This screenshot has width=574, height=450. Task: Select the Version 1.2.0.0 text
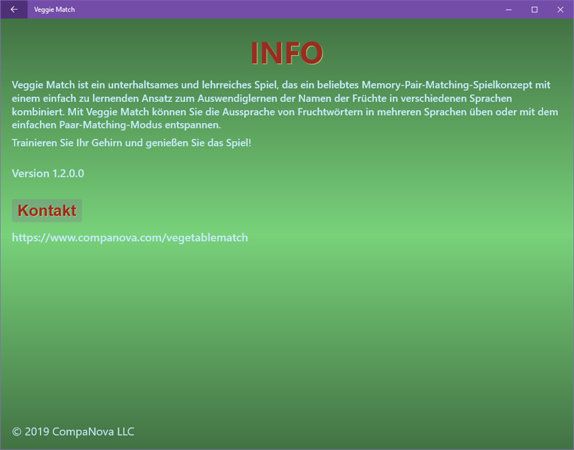pos(48,173)
